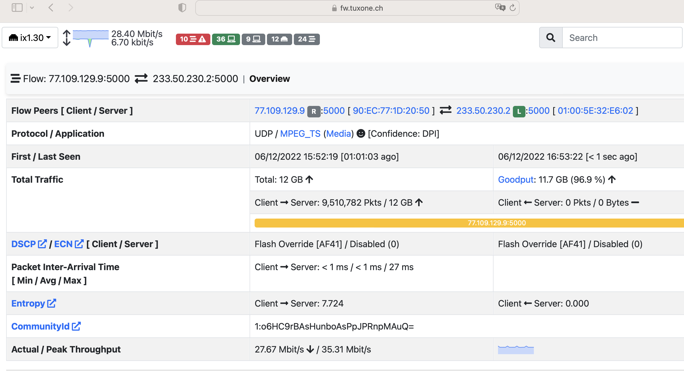Image resolution: width=684 pixels, height=371 pixels.
Task: Click the red alerted flows badge showing 10
Action: [x=193, y=39]
